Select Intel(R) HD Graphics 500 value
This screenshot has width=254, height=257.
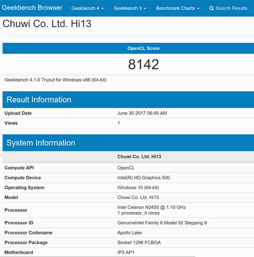[x=144, y=178]
